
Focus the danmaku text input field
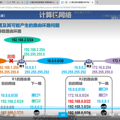pos(32,115)
